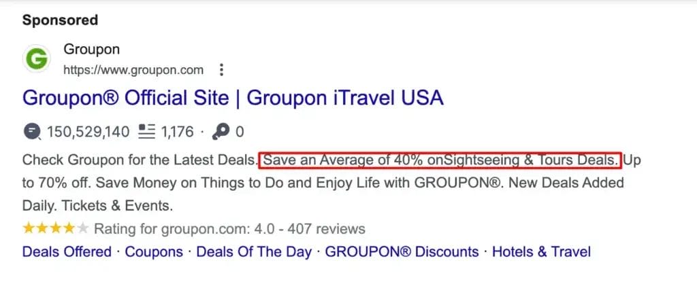Go to GROUPON® Discounts sitelink
The image size is (697, 297).
(402, 251)
